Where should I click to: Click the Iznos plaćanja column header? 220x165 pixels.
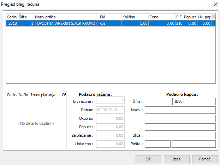[x=45, y=95]
